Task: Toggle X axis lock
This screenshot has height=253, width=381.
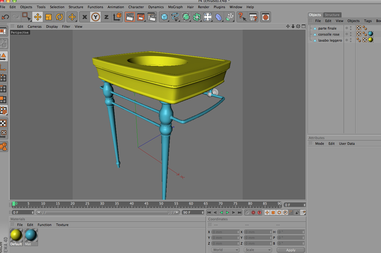Action: pos(85,17)
